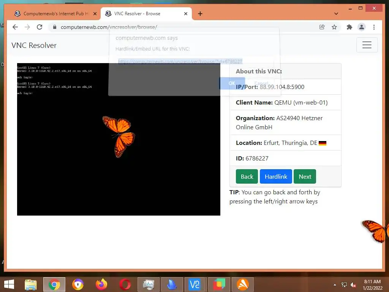The image size is (389, 292).
Task: Open the Avast taskbar icon
Action: click(x=243, y=284)
